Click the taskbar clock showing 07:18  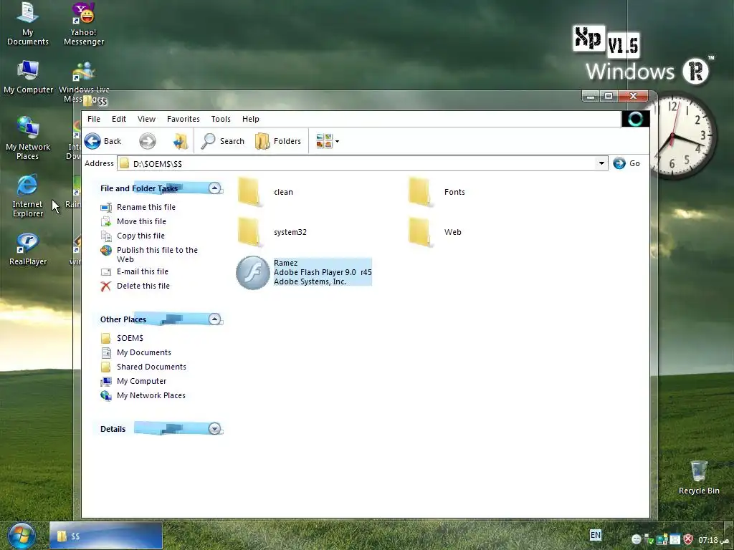click(x=707, y=540)
